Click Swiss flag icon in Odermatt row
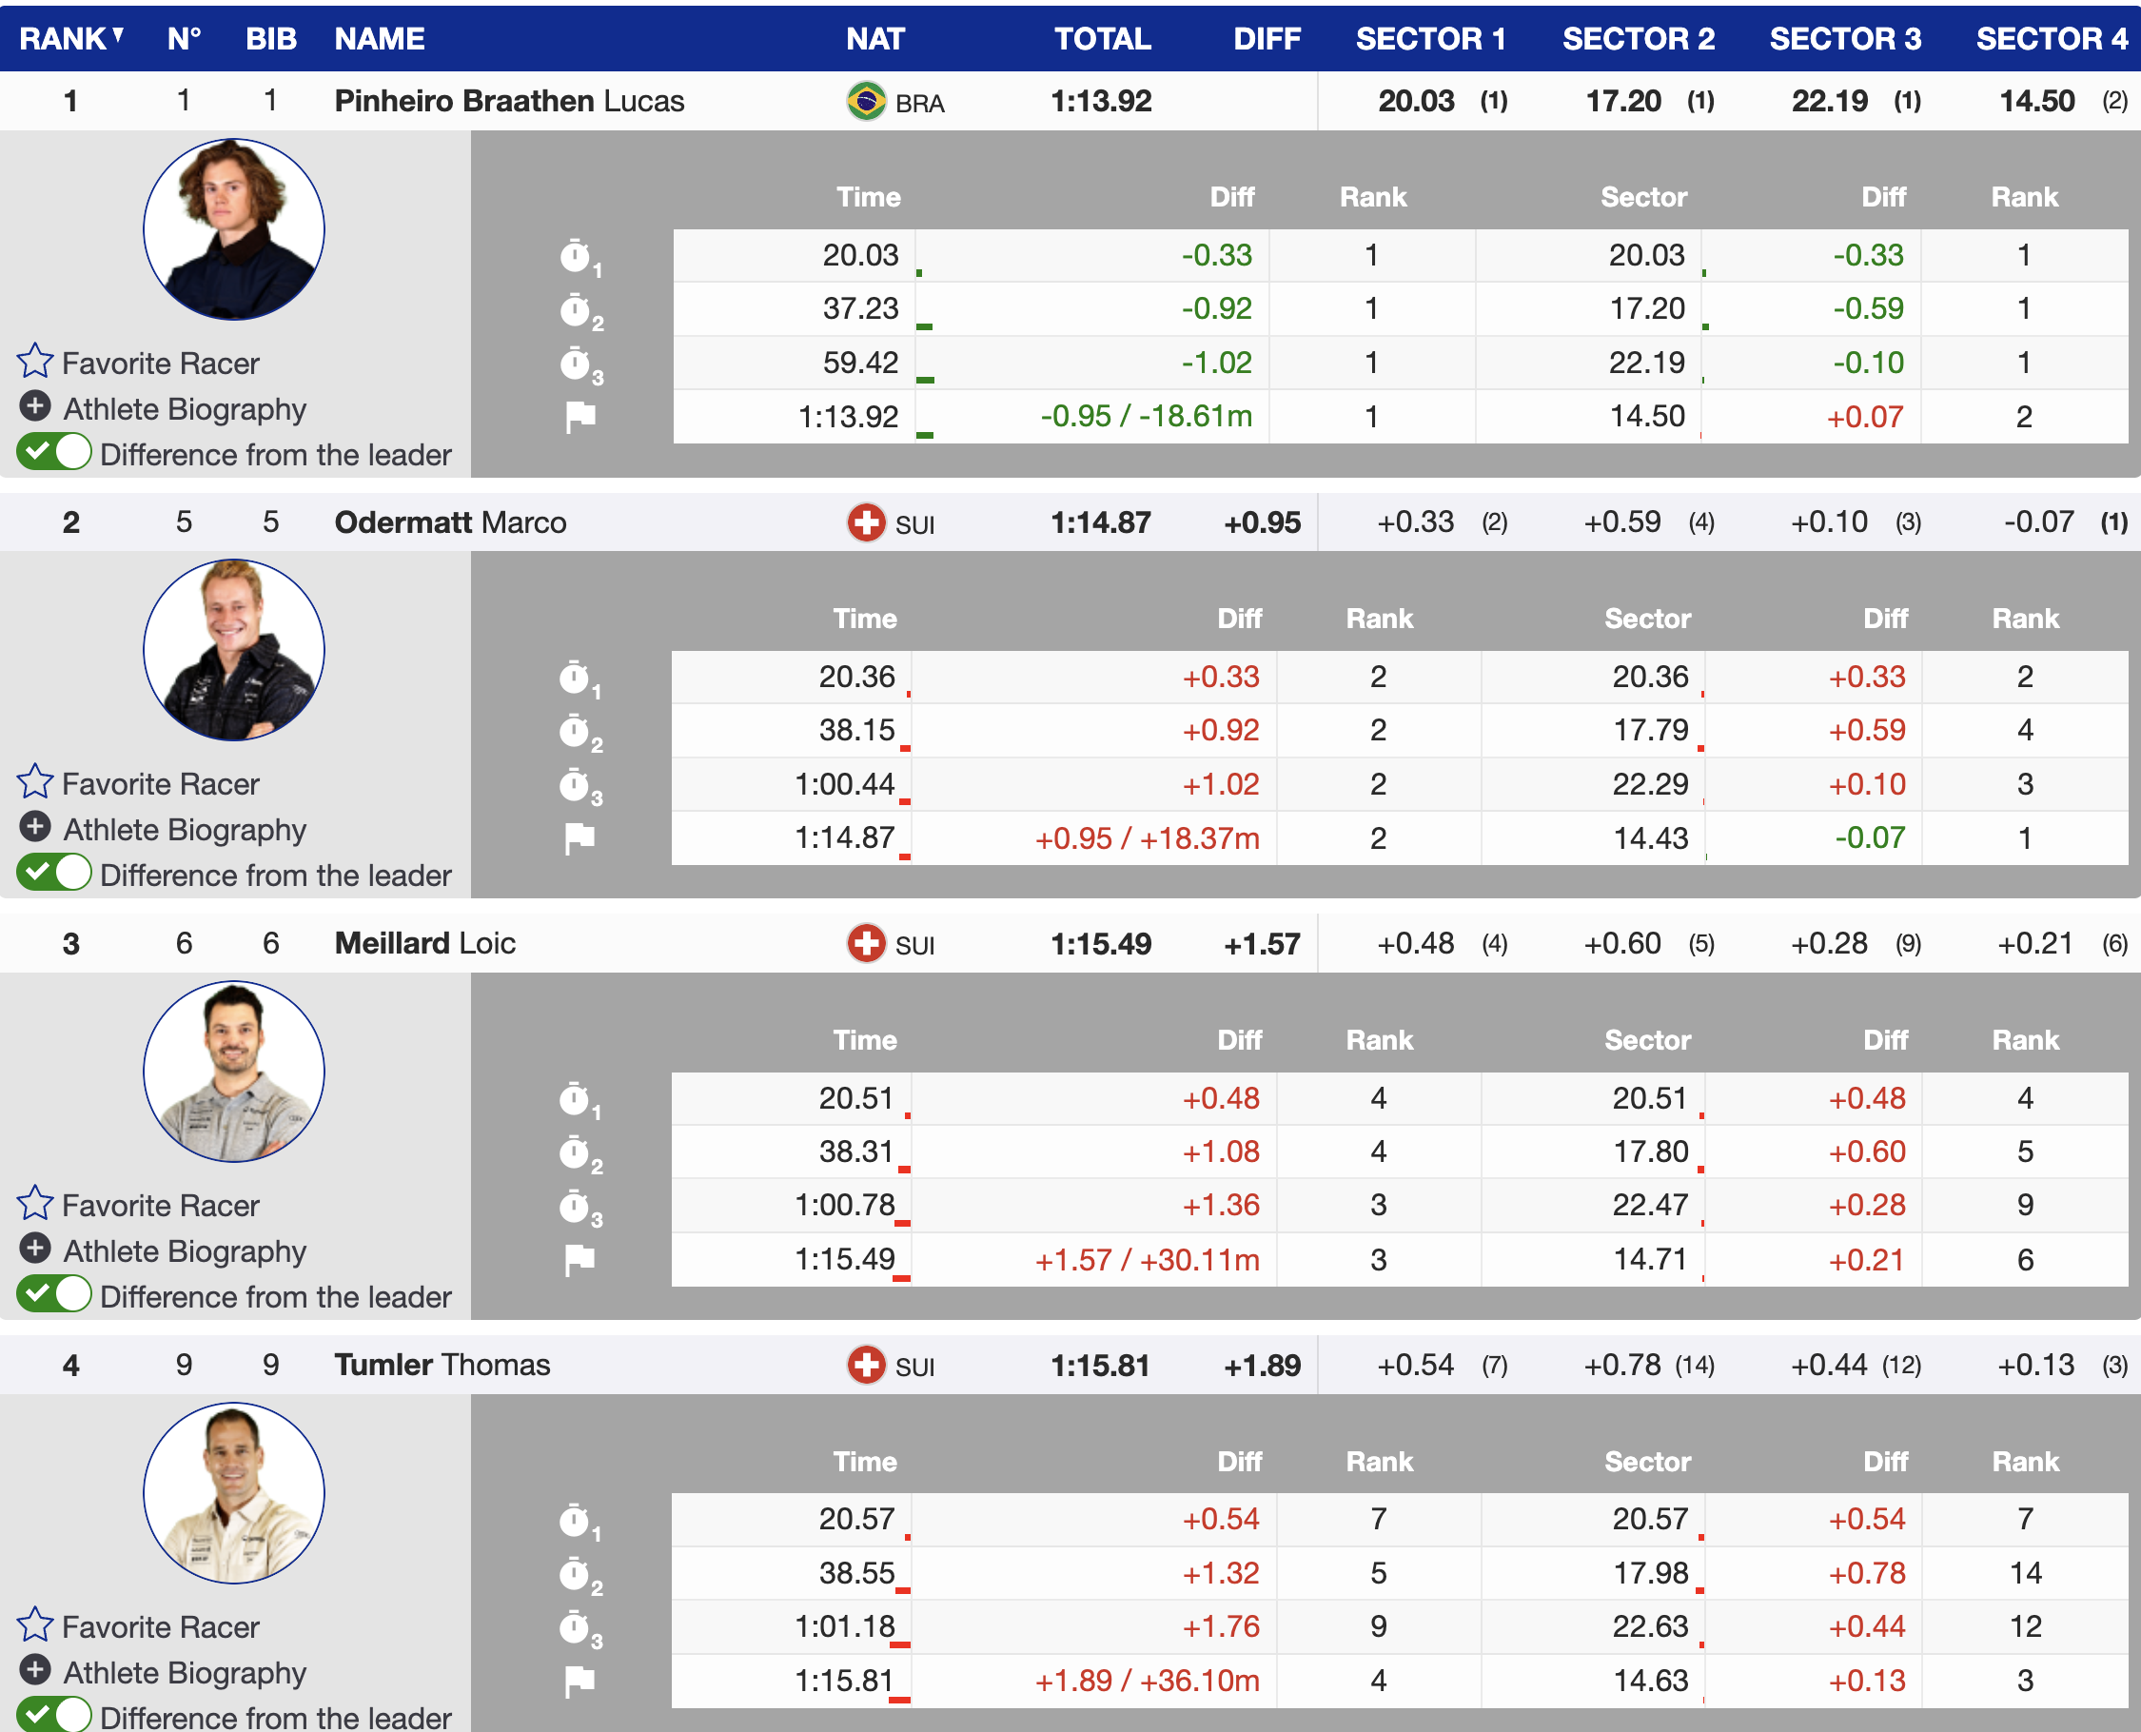The width and height of the screenshot is (2141, 1732). 866,522
